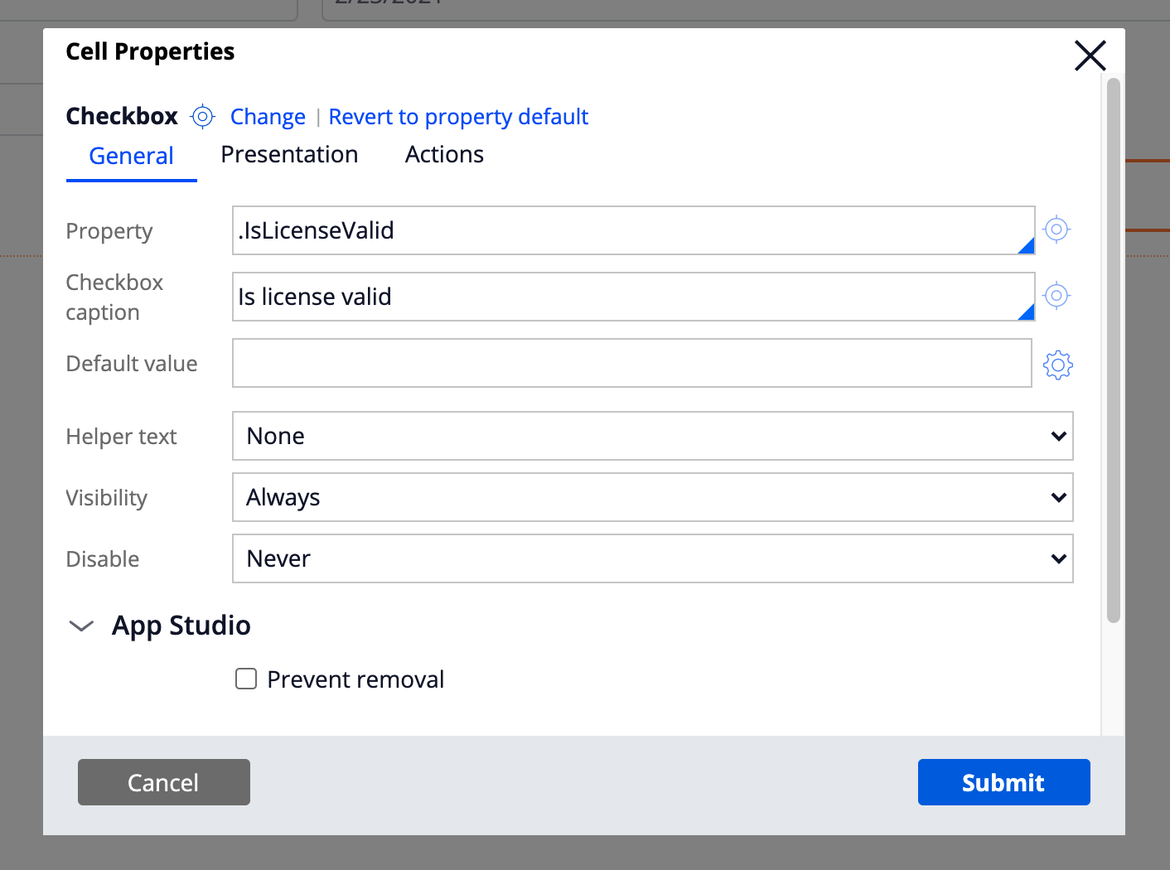Viewport: 1170px width, 870px height.
Task: Open the expression builder beside the Property field
Action: [x=1056, y=230]
